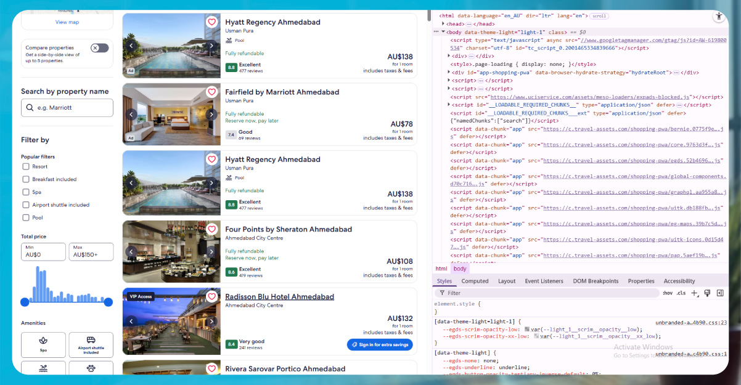741x385 pixels.
Task: Click the accessibility person icon top right
Action: point(719,17)
